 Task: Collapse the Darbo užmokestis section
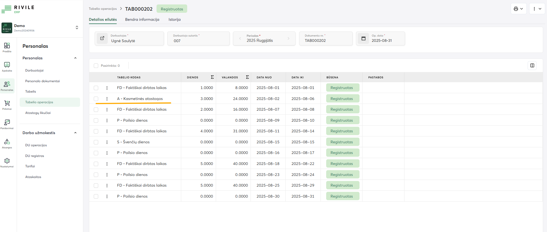(75, 133)
